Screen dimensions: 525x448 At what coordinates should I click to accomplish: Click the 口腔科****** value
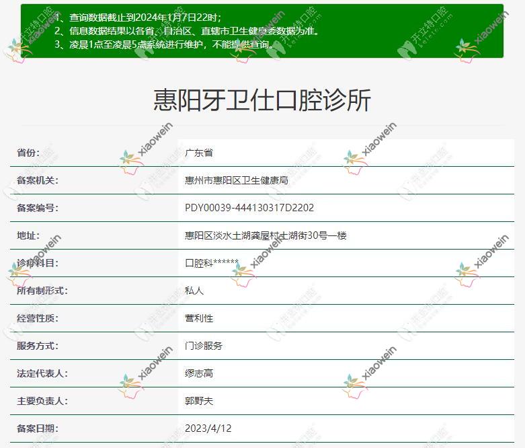point(212,263)
